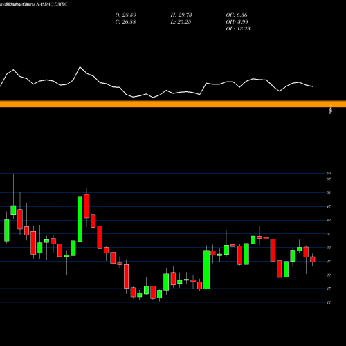The width and height of the screenshot is (346, 346).
Task: Select the close value C: 26.88
Action: [x=125, y=22]
